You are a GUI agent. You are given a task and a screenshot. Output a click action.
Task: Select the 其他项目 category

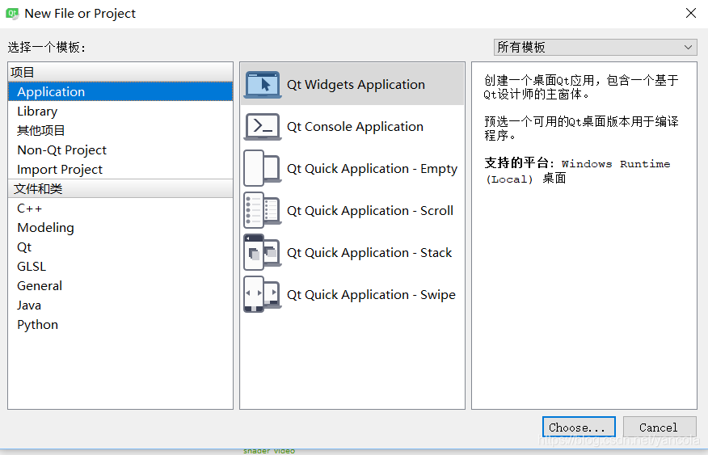120,130
